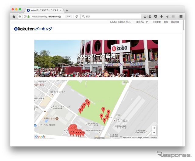Save page to Pocket icon
The width and height of the screenshot is (195, 161).
pos(156,16)
